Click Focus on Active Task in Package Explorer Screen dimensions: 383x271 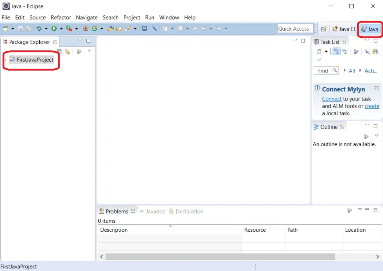pyautogui.click(x=79, y=52)
